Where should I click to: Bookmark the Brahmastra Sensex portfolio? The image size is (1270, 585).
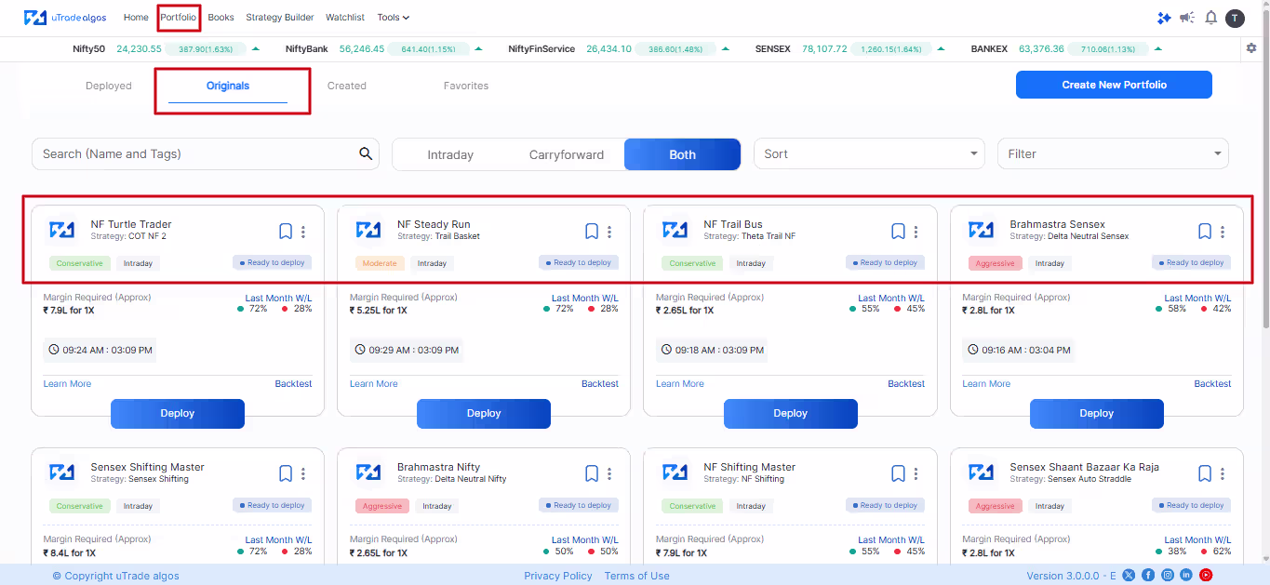point(1205,232)
